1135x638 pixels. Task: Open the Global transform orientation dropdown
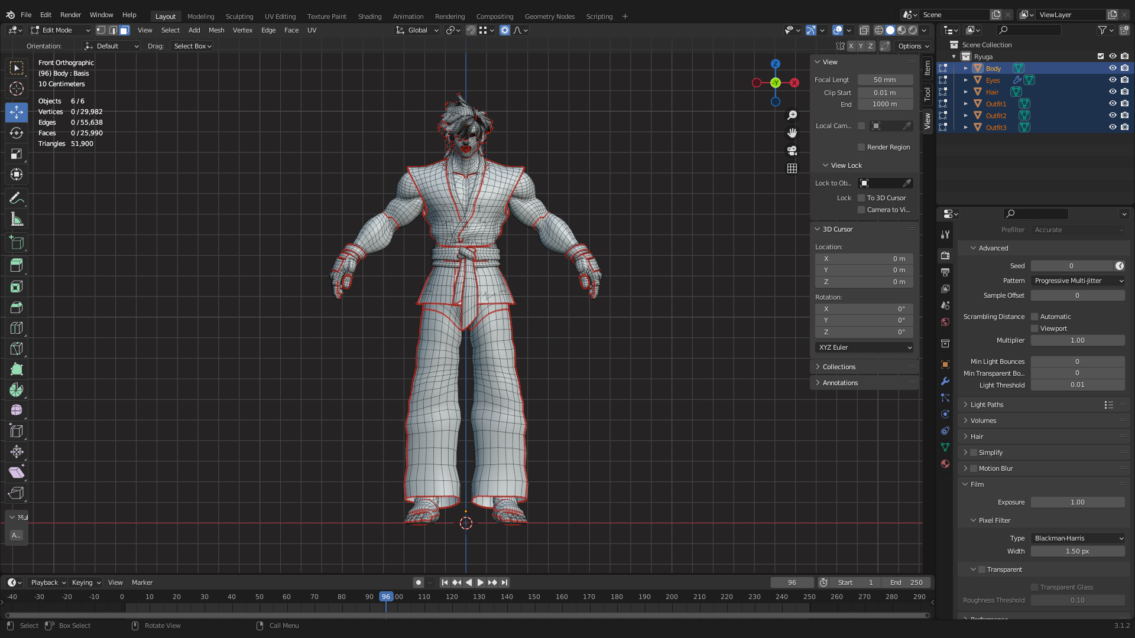point(417,30)
